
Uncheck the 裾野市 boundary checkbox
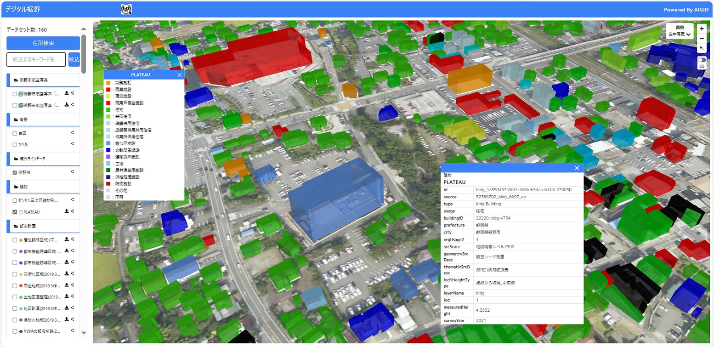click(x=15, y=172)
